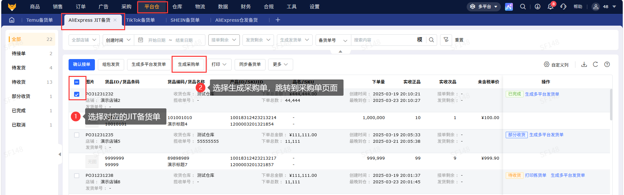The width and height of the screenshot is (624, 195).
Task: Click the search magnifier beside 搜索内容
Action: coord(431,40)
